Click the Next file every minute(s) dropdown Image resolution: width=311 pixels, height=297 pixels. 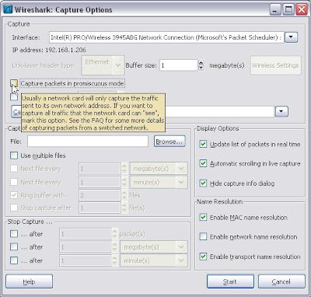click(158, 183)
